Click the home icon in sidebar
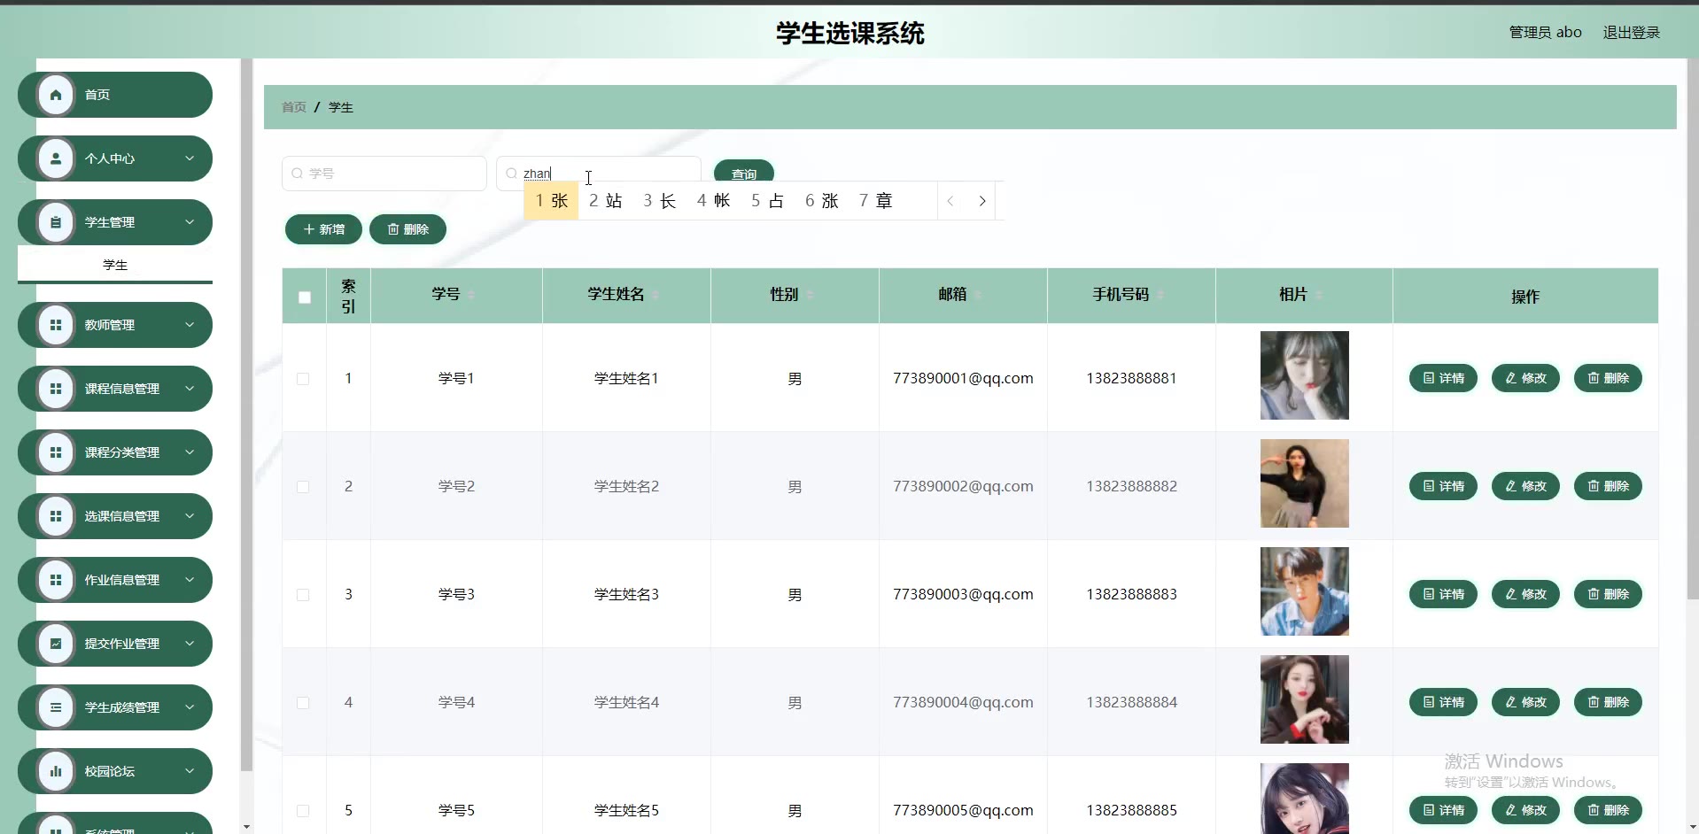Screen dimensions: 1699x834 (x=56, y=95)
